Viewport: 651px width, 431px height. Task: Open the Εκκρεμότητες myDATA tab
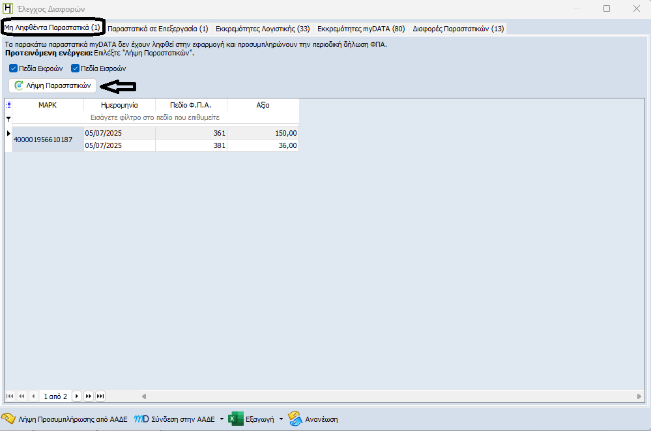(361, 29)
